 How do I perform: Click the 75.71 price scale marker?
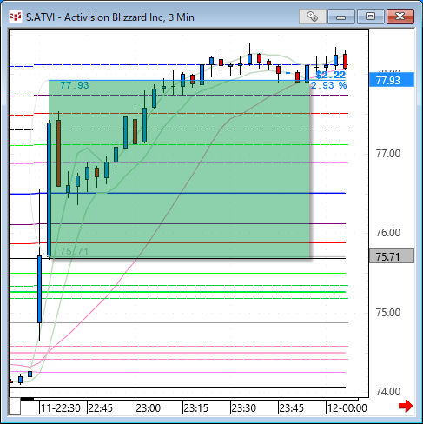coord(392,256)
